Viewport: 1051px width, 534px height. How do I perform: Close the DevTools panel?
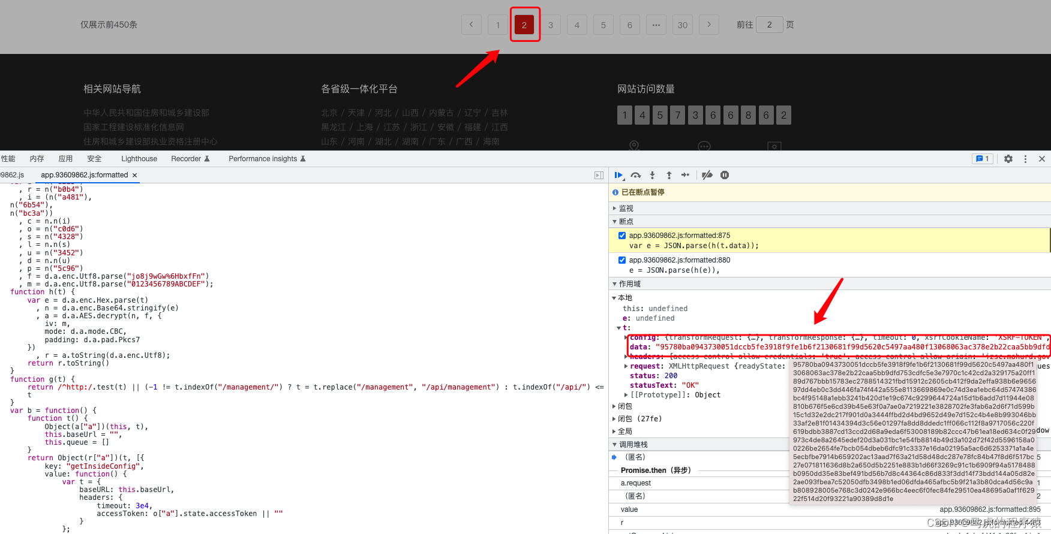pyautogui.click(x=1042, y=159)
